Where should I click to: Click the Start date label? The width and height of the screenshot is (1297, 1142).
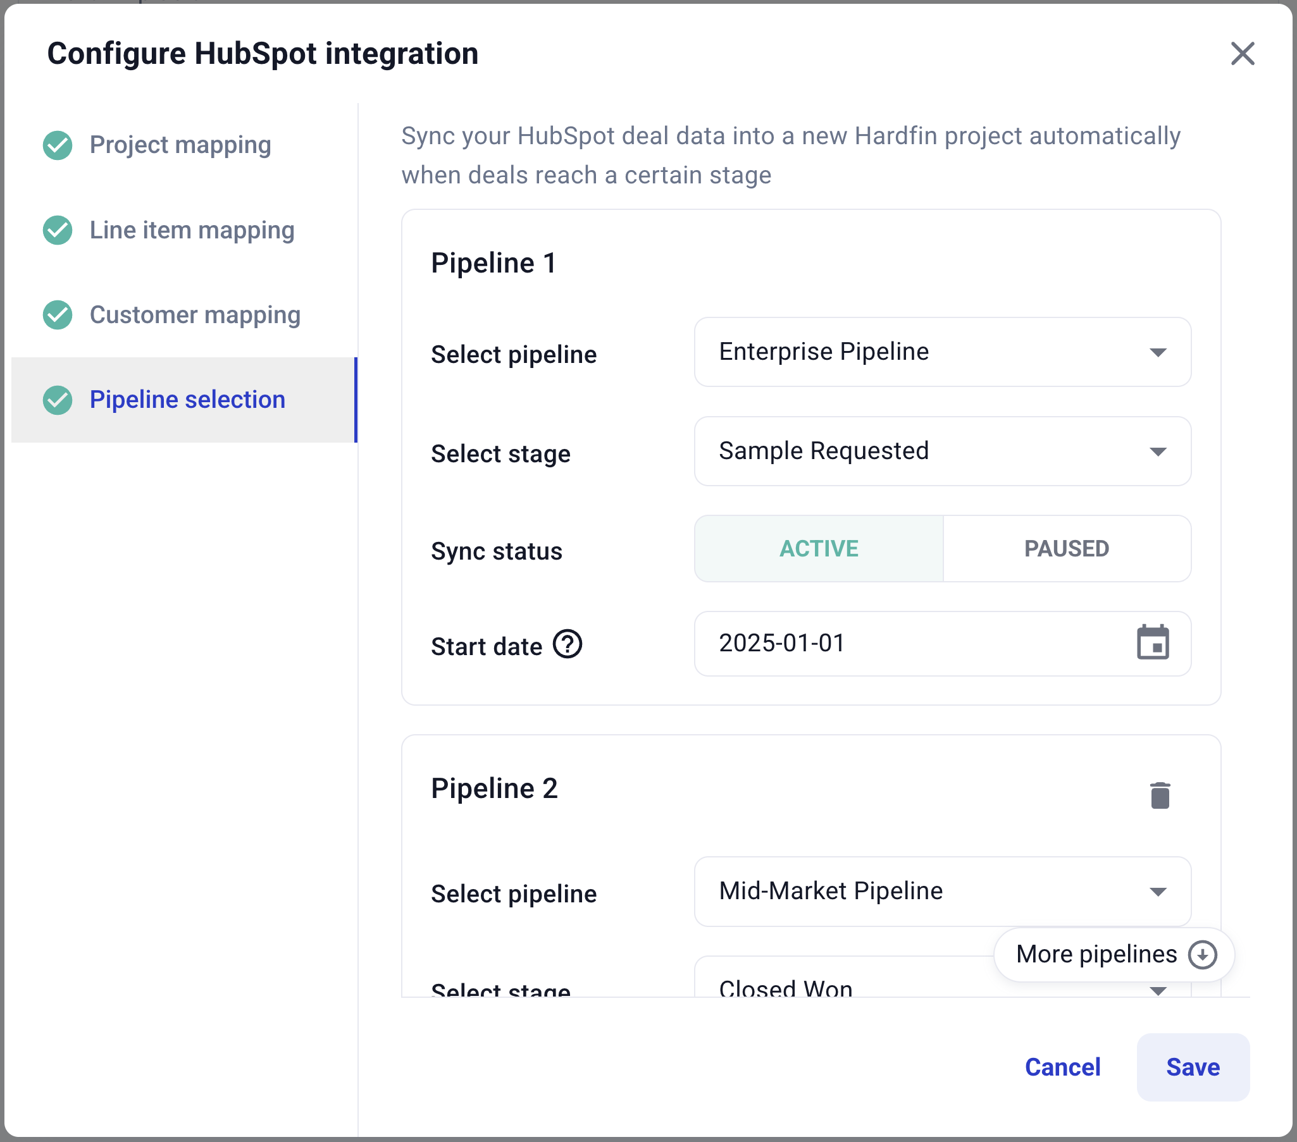coord(486,647)
